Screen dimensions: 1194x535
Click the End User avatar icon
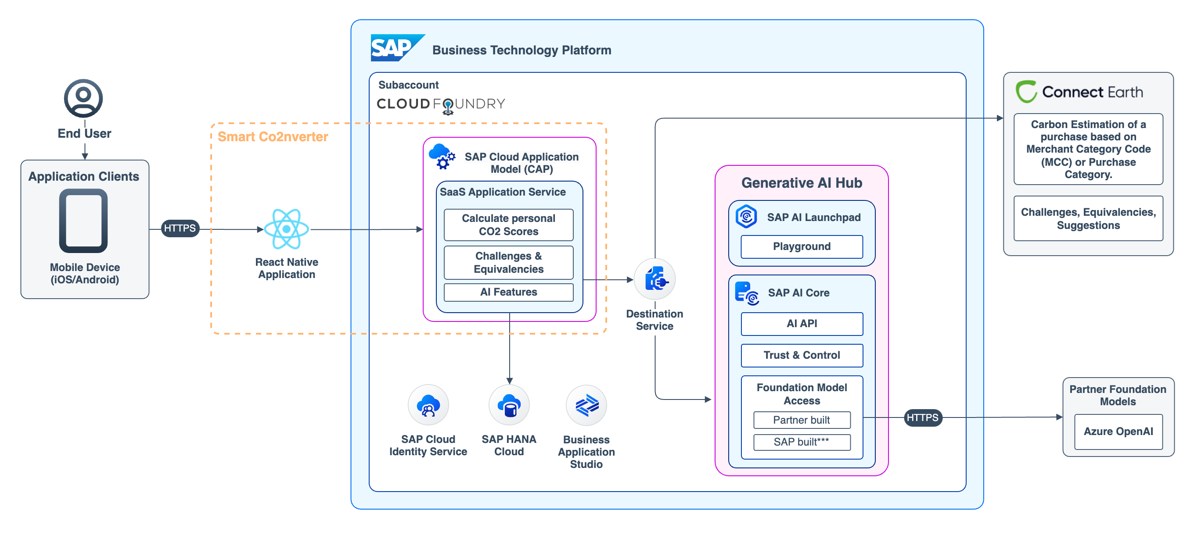click(x=83, y=98)
